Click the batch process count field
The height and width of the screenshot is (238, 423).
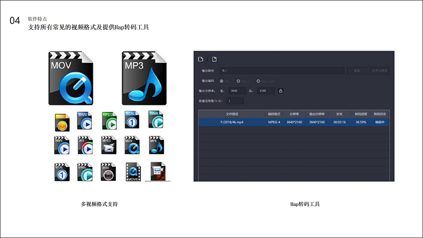point(234,101)
